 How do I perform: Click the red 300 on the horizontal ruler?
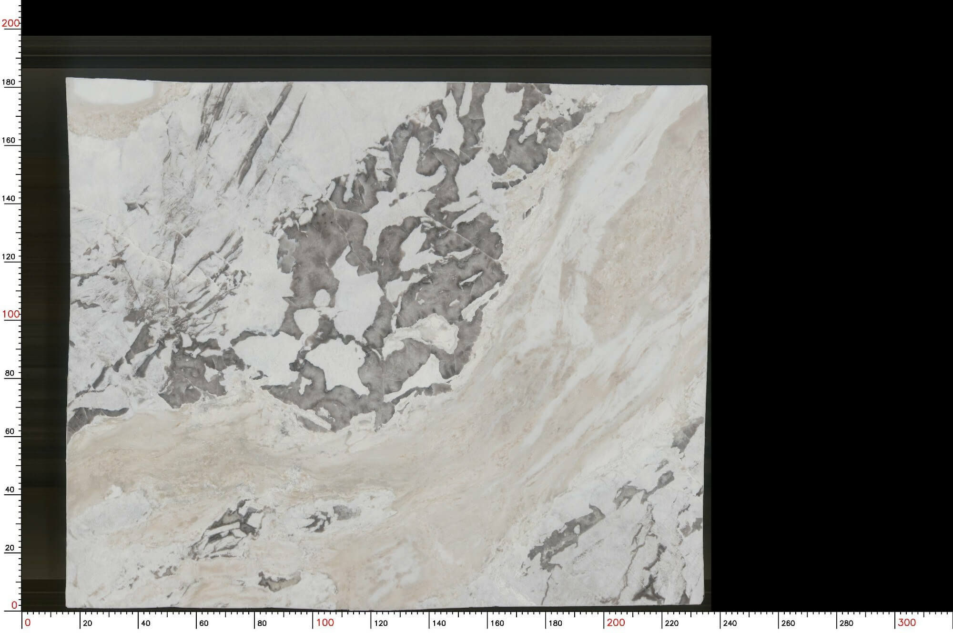point(907,623)
